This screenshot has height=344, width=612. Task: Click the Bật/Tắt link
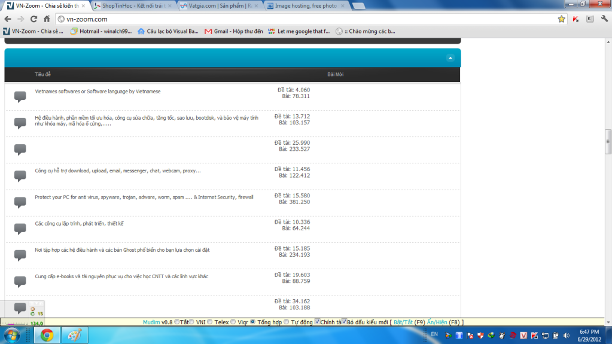coord(403,322)
